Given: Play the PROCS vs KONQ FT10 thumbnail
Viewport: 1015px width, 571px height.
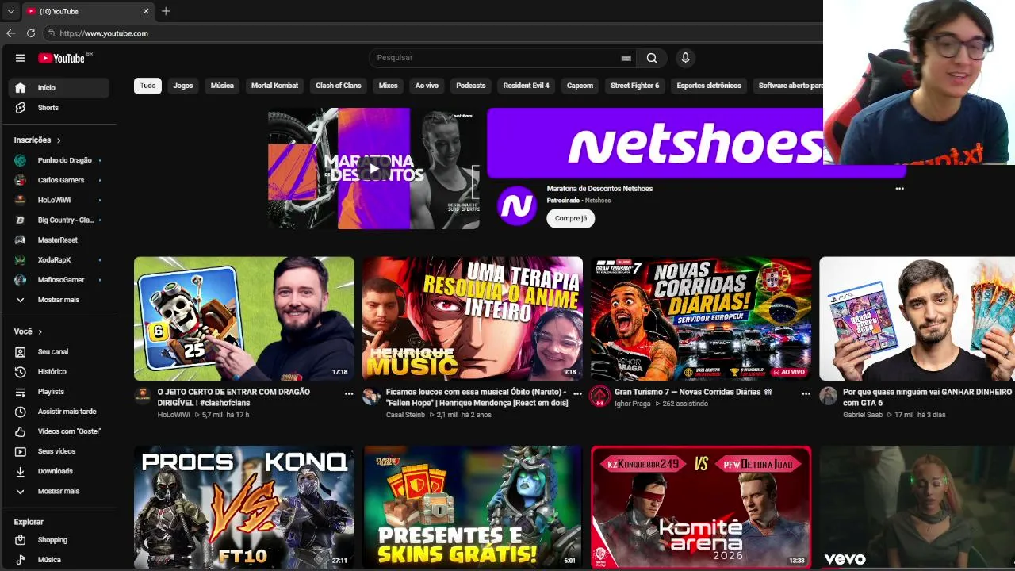Looking at the screenshot, I should click(244, 507).
